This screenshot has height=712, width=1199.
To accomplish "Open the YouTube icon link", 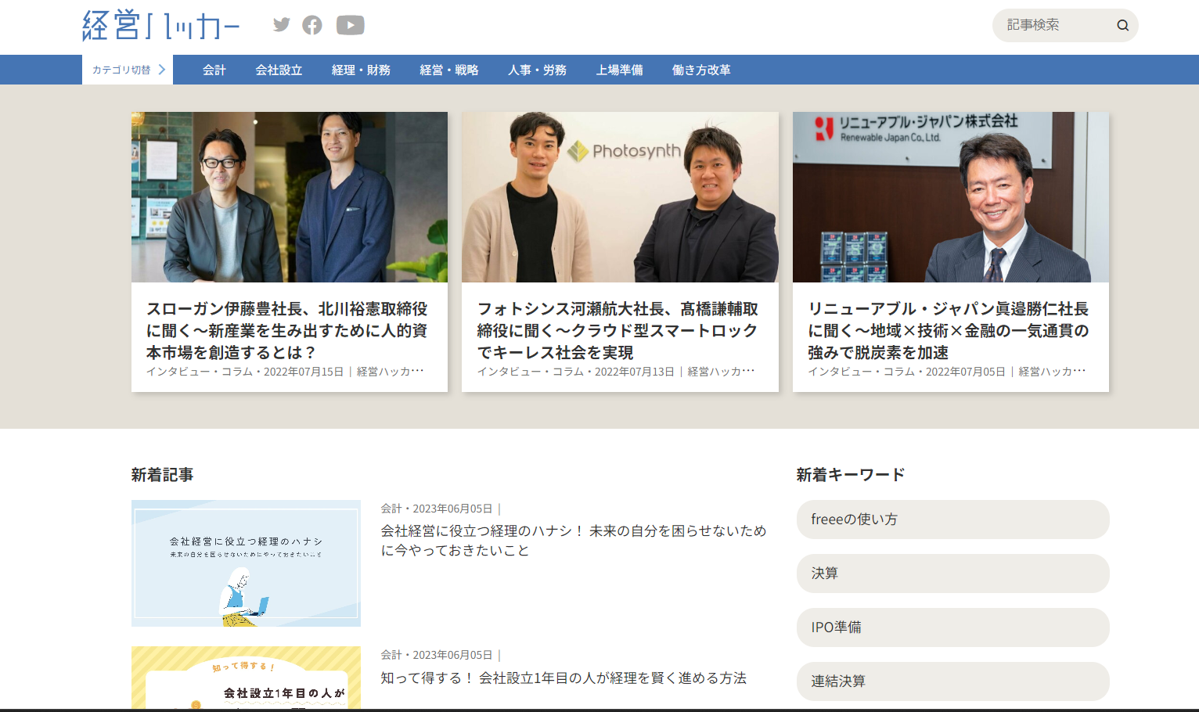I will (351, 25).
